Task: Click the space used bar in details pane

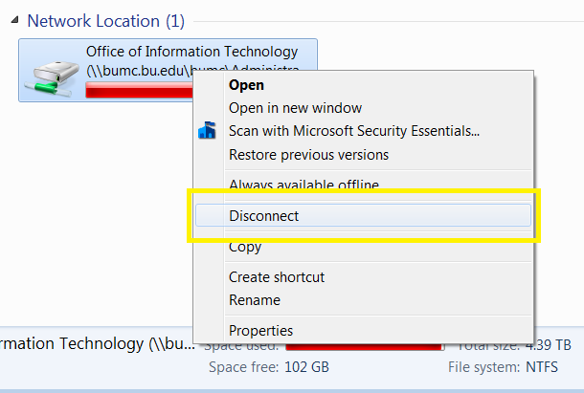Action: 365,347
